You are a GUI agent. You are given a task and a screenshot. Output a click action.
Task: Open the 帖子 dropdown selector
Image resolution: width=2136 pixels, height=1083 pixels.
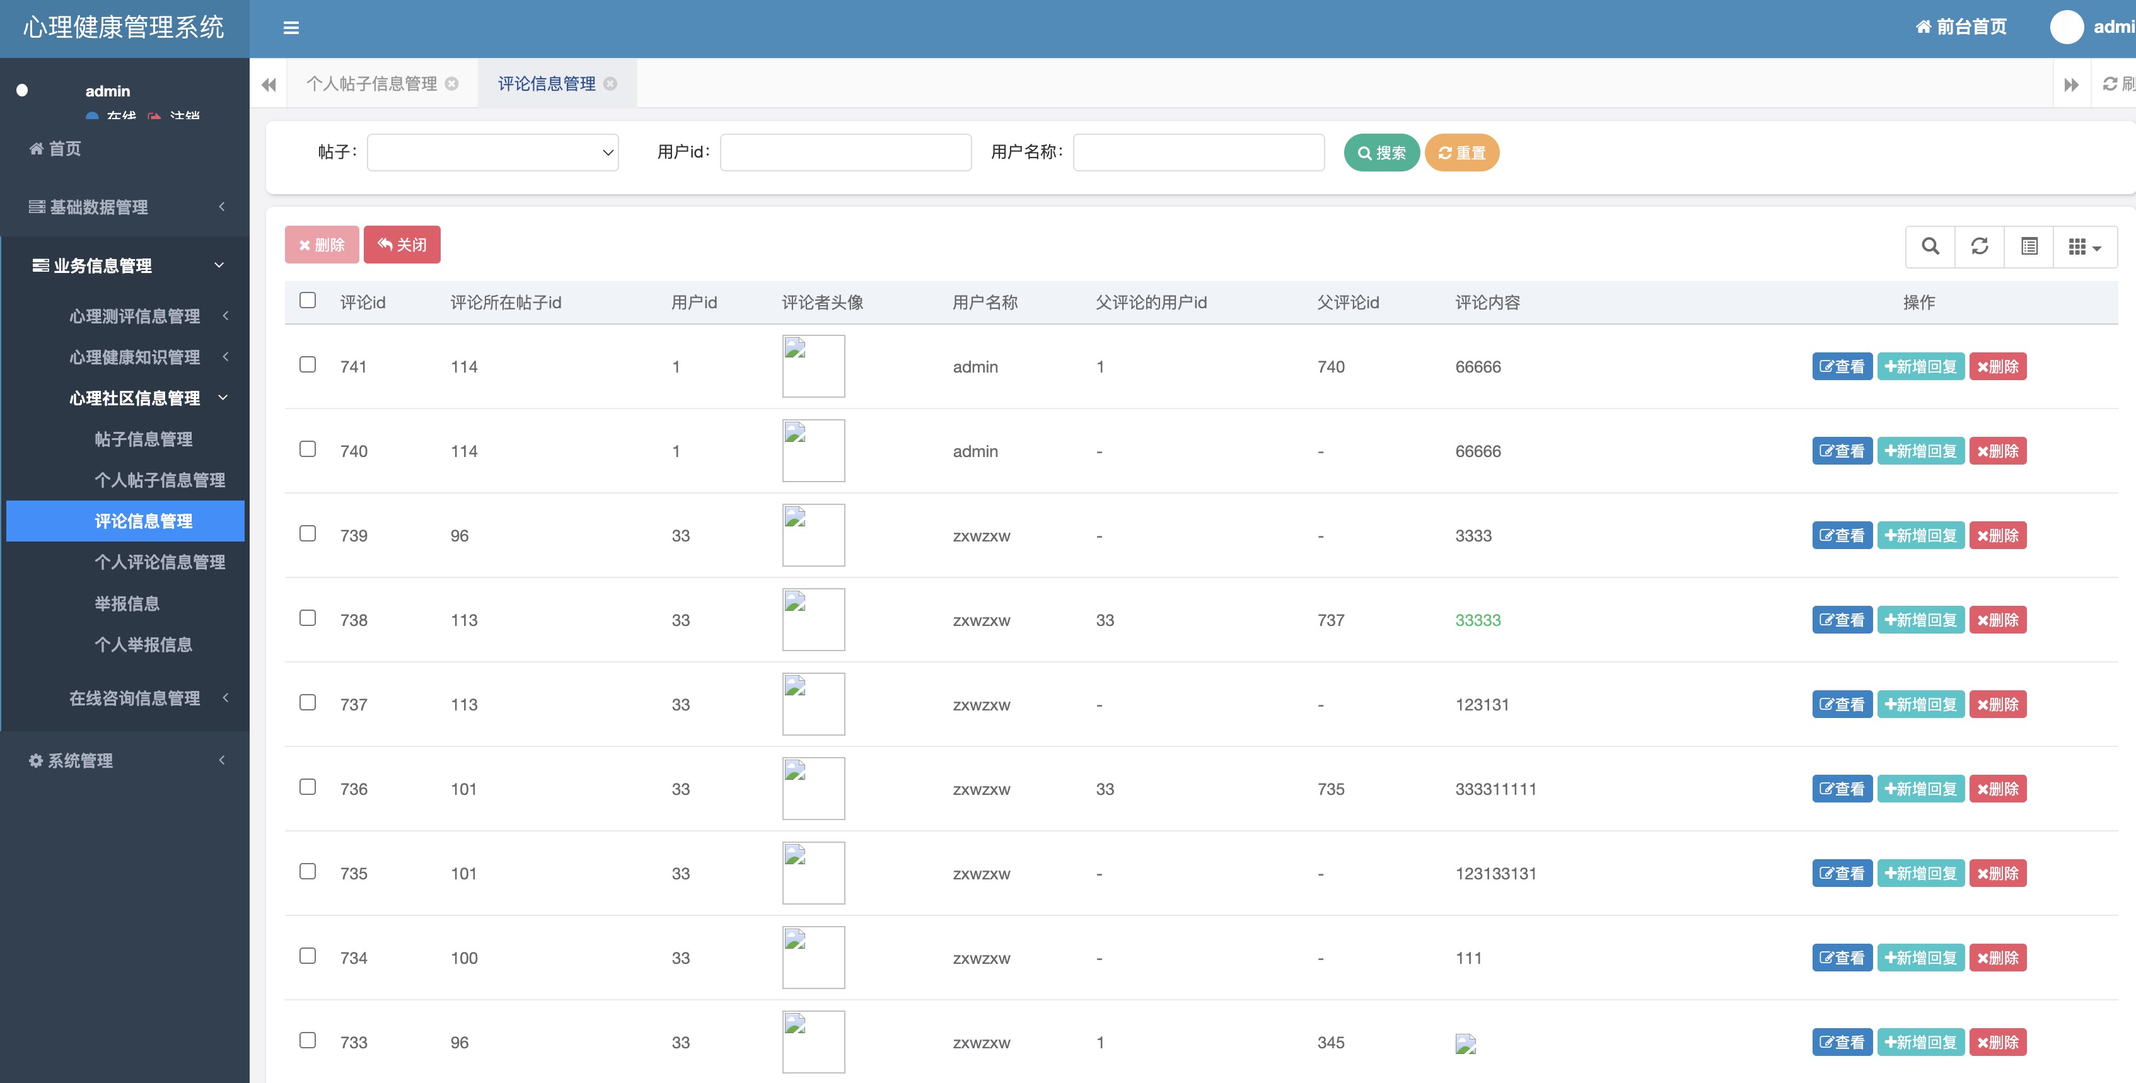[x=492, y=153]
